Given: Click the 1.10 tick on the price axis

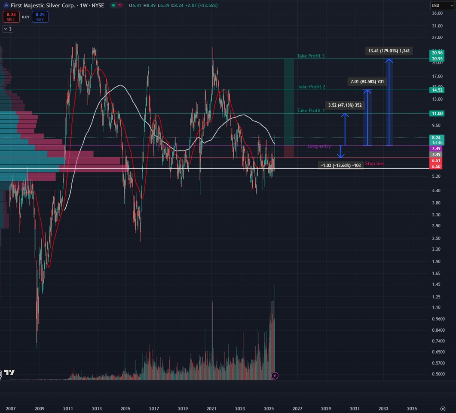Looking at the screenshot, I should (436, 307).
